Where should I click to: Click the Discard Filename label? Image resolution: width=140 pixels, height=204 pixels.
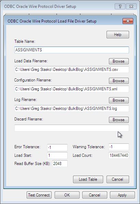coord(29,119)
